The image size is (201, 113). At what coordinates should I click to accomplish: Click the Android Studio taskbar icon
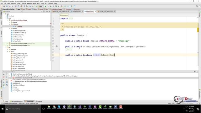click(69, 107)
